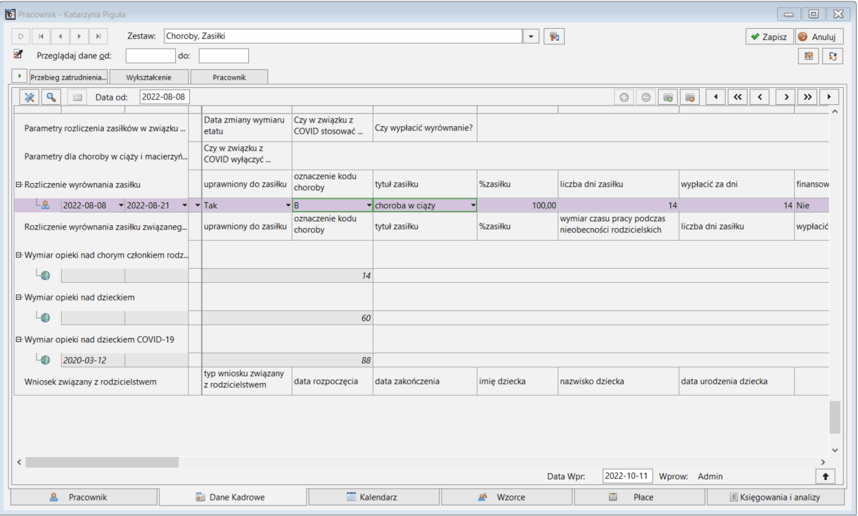Go to next record in top navigator
858x516 pixels.
[x=79, y=37]
